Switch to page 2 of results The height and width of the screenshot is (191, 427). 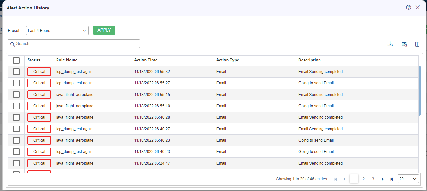click(x=363, y=179)
